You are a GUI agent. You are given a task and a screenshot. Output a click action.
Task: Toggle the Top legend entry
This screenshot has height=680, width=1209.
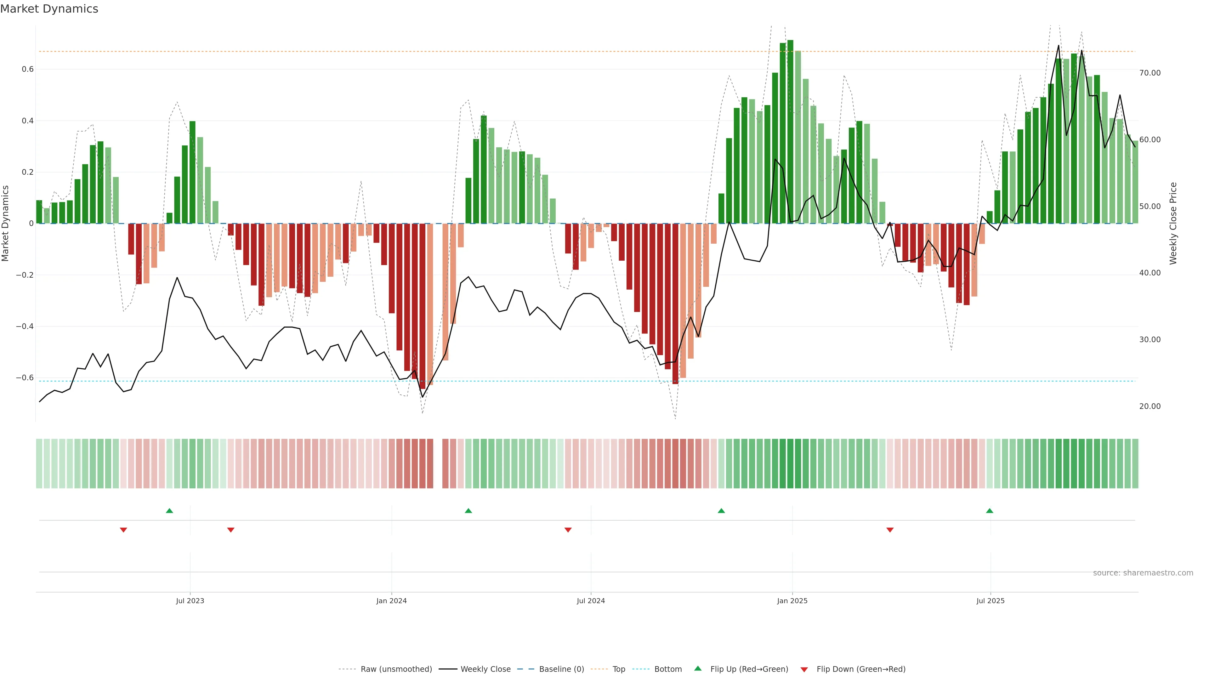coord(619,669)
